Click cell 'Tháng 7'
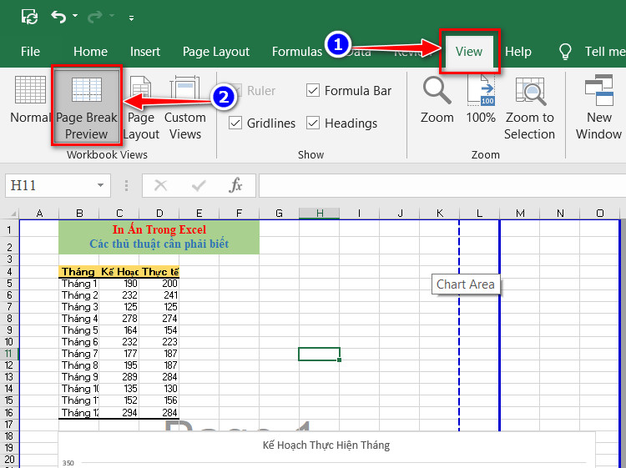Screen dimensions: 626x468 pos(78,354)
